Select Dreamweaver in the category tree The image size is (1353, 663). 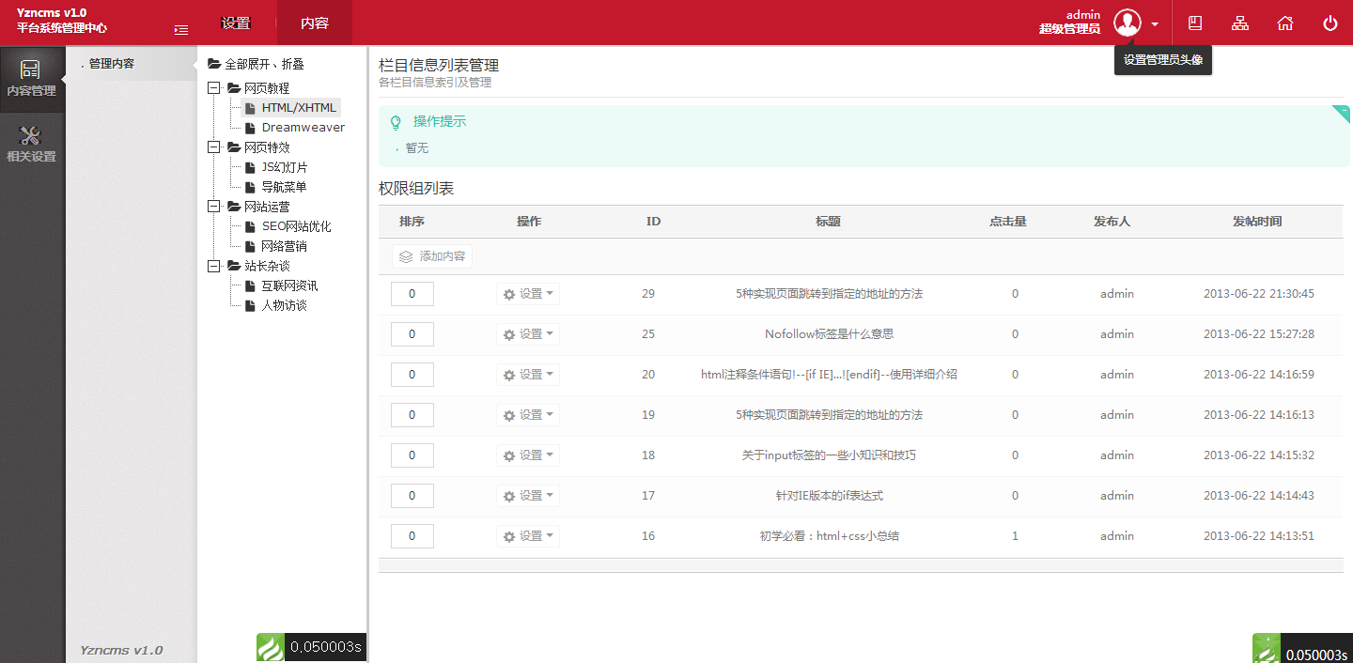coord(303,128)
